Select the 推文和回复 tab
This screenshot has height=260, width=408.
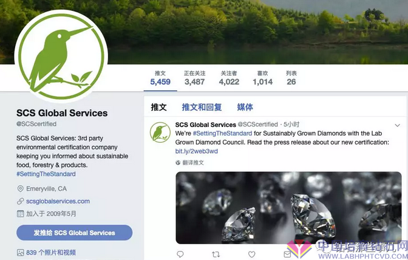(202, 107)
